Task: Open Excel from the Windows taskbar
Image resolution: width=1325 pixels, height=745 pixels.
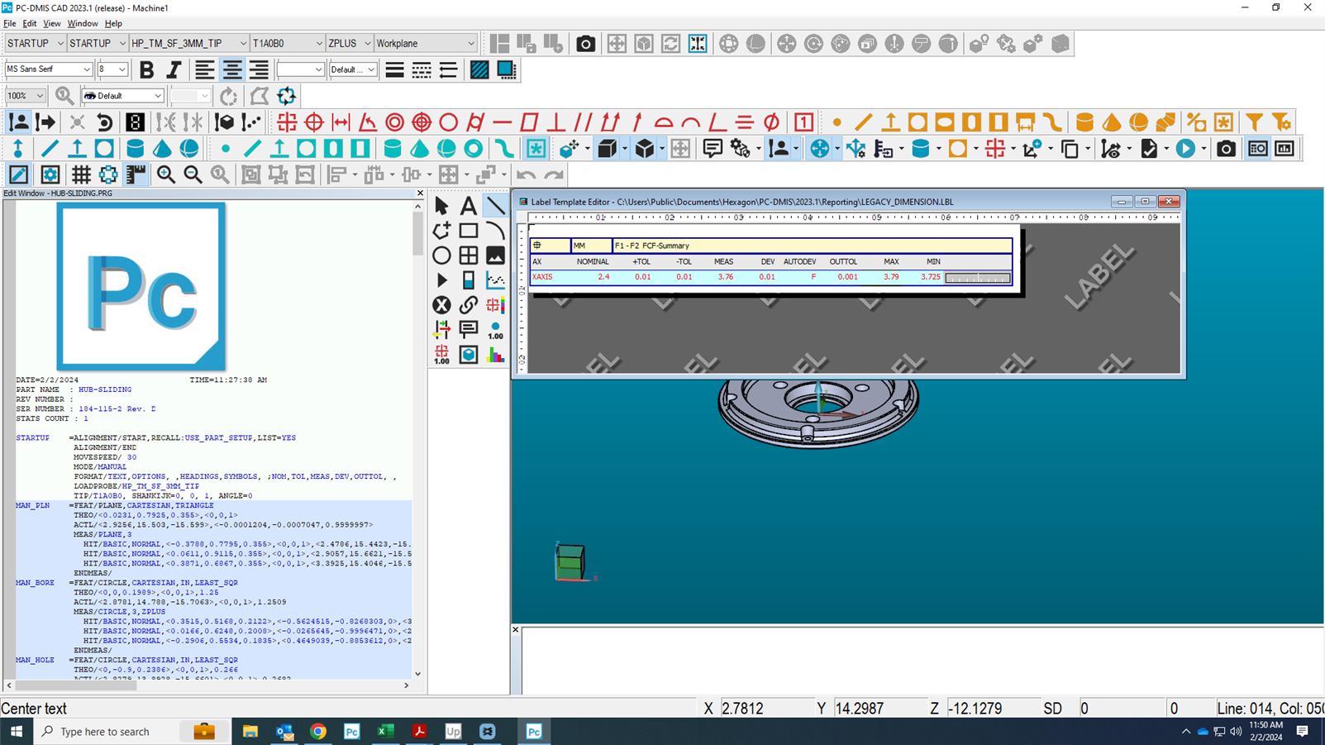Action: 385,732
